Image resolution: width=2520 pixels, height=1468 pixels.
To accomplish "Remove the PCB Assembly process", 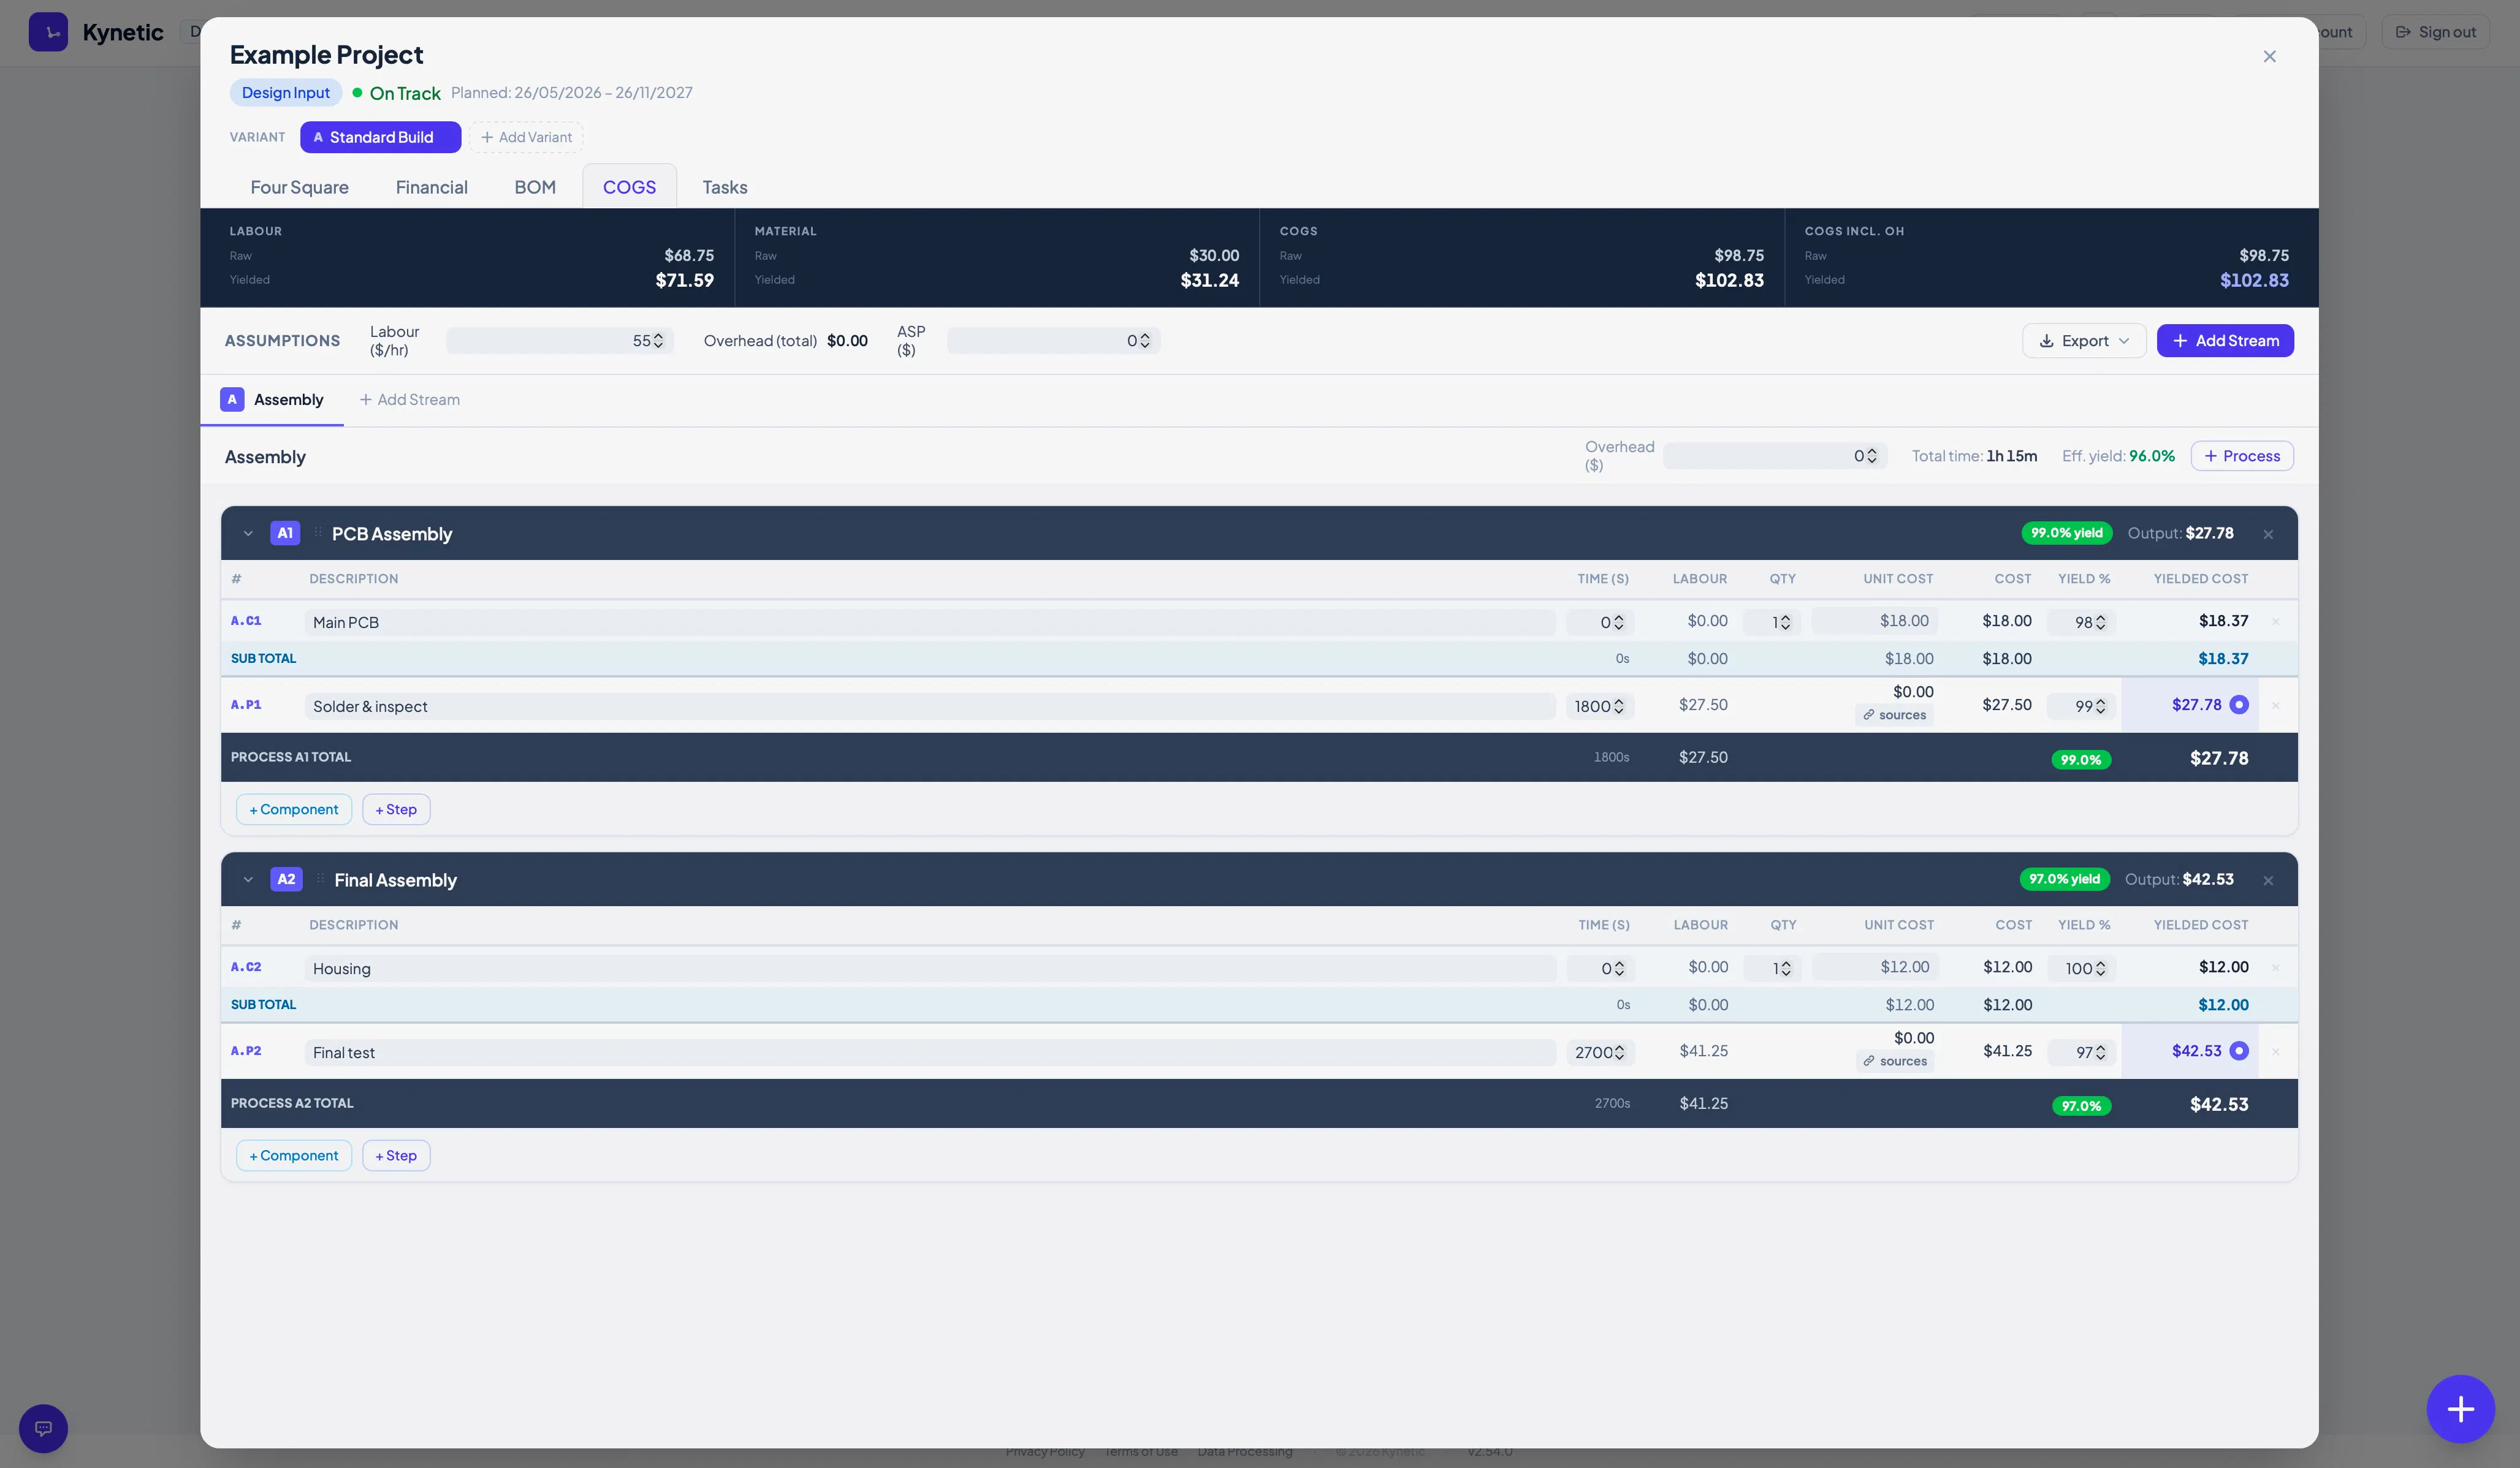I will coord(2268,534).
